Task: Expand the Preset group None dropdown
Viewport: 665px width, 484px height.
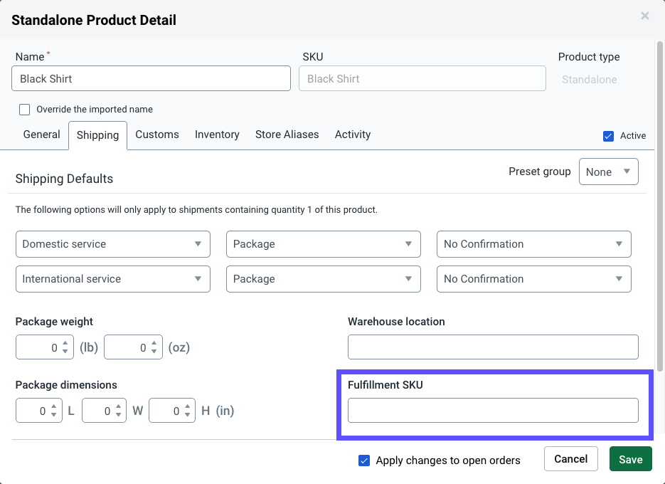Action: pos(608,172)
